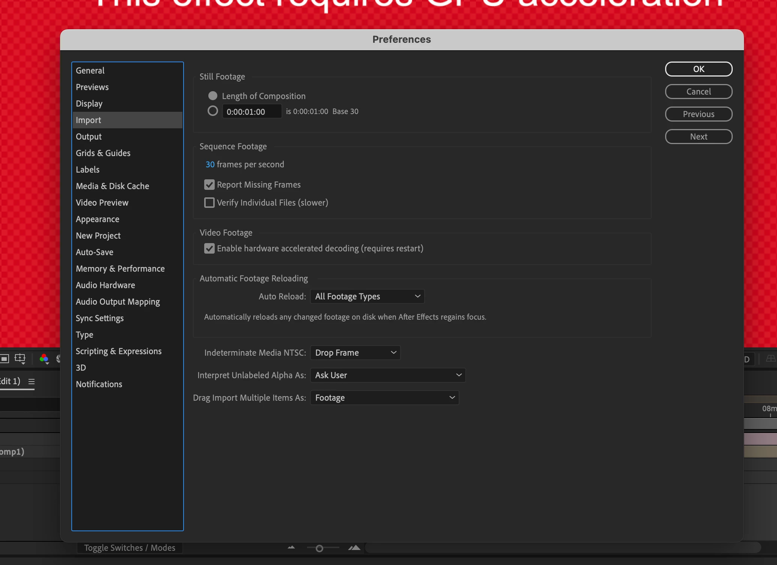Toggle Report Missing Frames checkbox
This screenshot has width=777, height=565.
coord(209,185)
